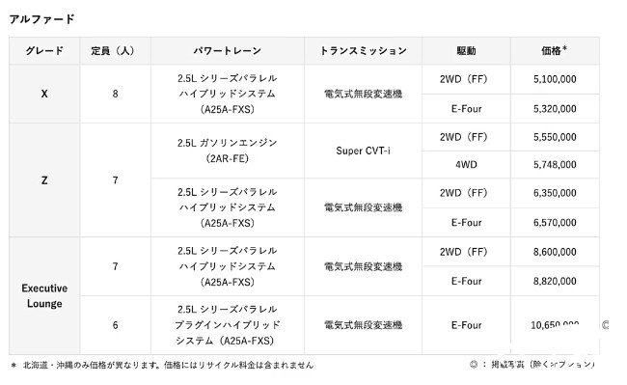Select the グレード column header

pyautogui.click(x=44, y=51)
